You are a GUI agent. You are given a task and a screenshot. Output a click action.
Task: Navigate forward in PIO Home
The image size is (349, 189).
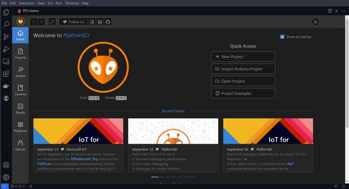pos(41,22)
